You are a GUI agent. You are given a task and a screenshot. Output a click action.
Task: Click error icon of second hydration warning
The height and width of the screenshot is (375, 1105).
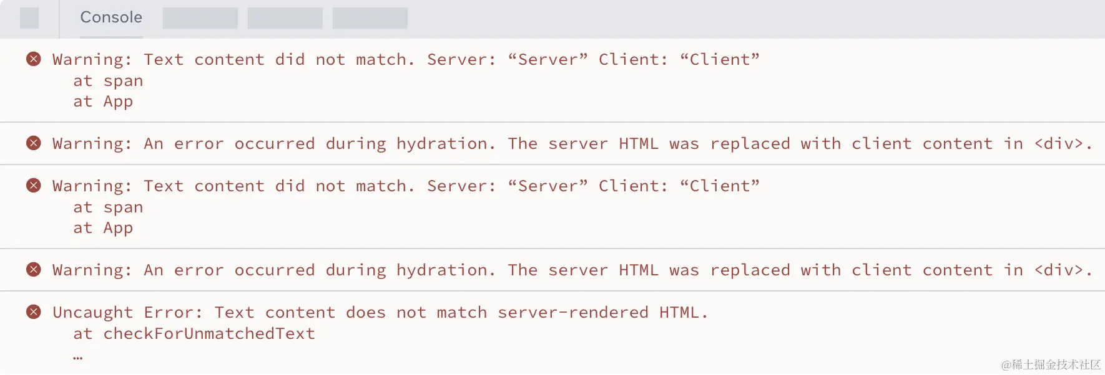(x=34, y=270)
